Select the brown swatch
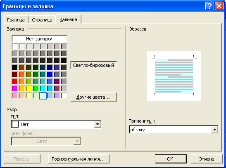The width and height of the screenshot is (226, 168). (x=22, y=68)
